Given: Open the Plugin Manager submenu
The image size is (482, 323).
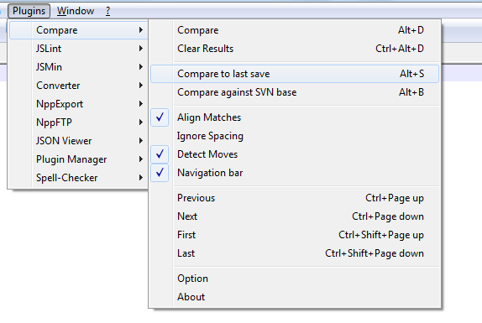Looking at the screenshot, I should click(78, 159).
